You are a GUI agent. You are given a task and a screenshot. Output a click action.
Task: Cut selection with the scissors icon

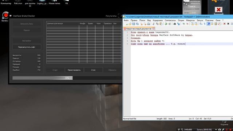(x=153, y=24)
